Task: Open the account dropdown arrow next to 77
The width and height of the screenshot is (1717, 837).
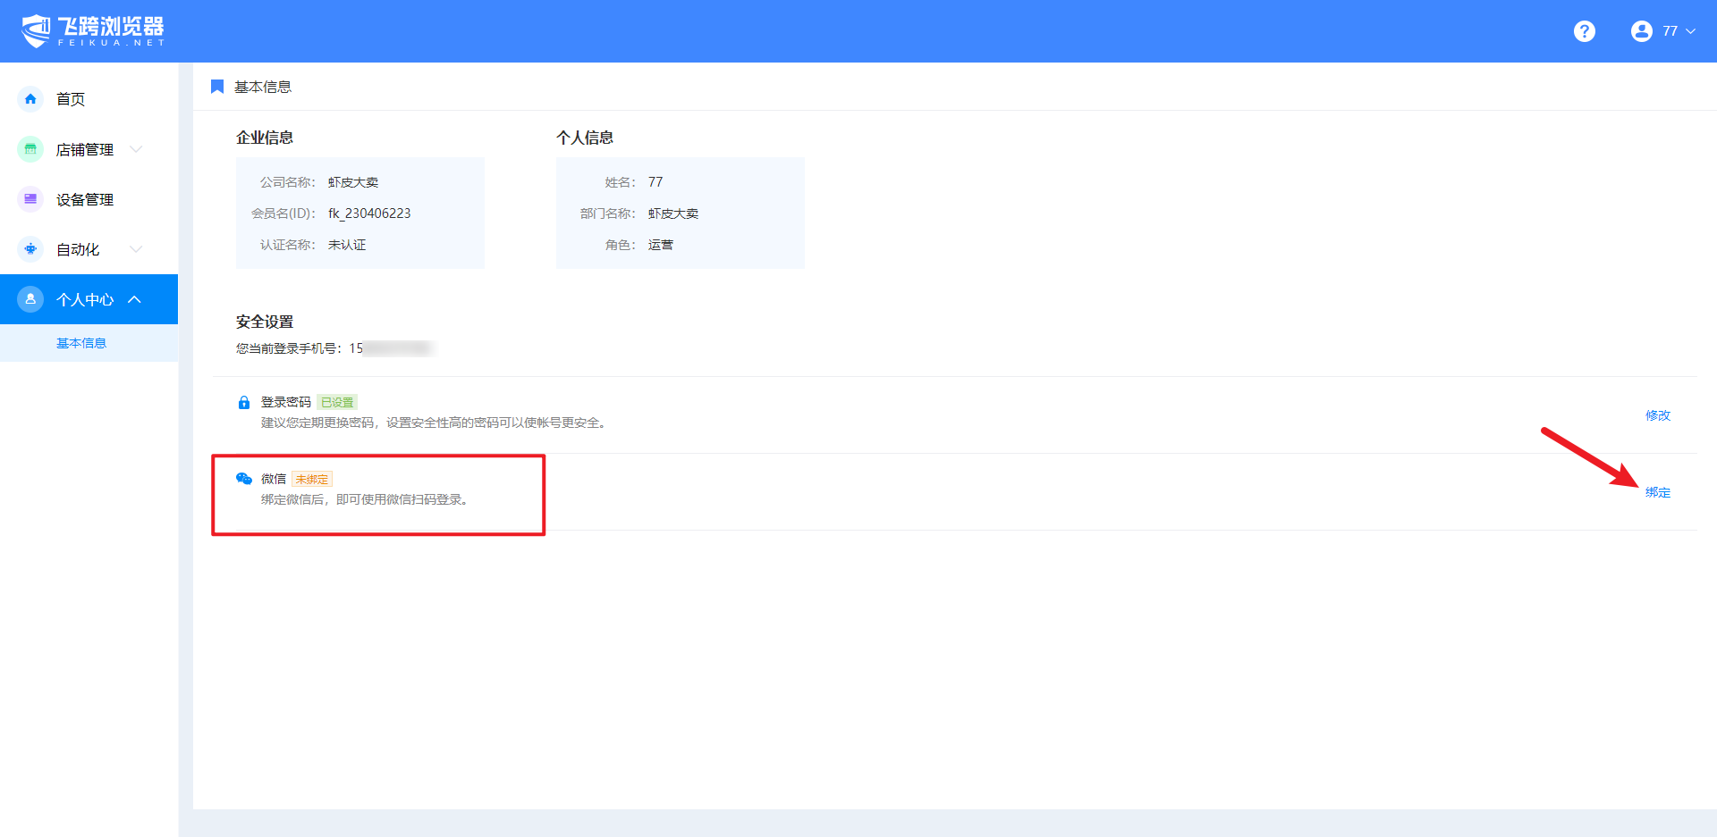Action: coord(1690,31)
